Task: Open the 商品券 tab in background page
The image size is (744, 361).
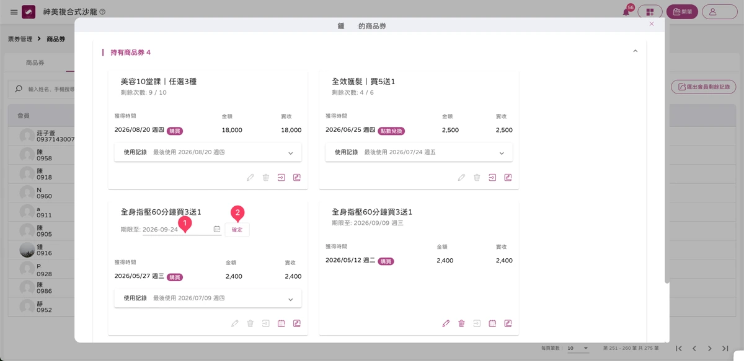Action: tap(35, 63)
